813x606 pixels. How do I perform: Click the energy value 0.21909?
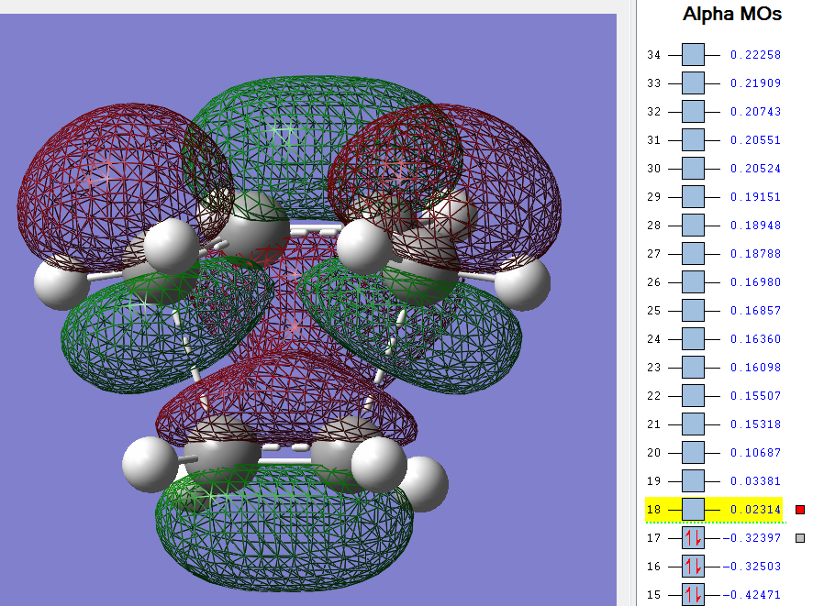(755, 83)
